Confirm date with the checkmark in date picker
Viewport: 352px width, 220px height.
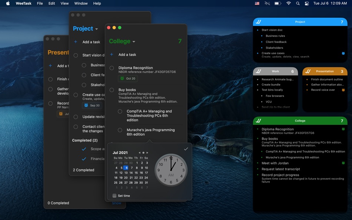click(x=186, y=149)
